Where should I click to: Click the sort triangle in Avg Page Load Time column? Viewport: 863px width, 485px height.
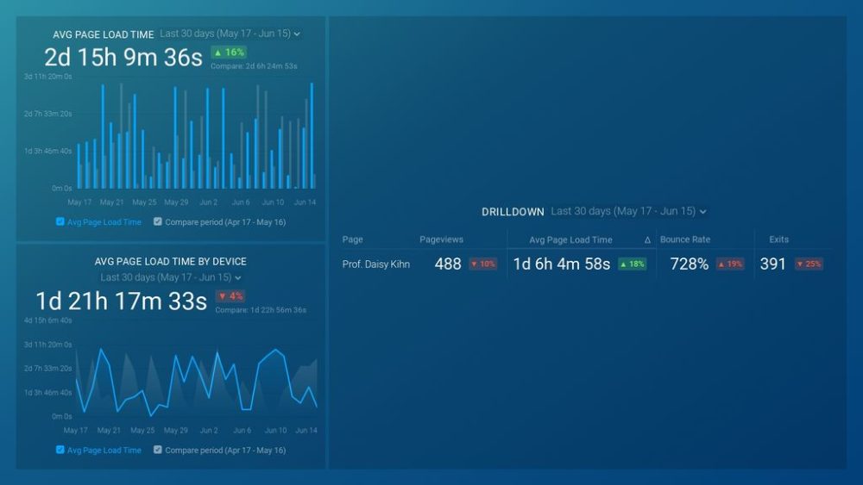pos(647,240)
